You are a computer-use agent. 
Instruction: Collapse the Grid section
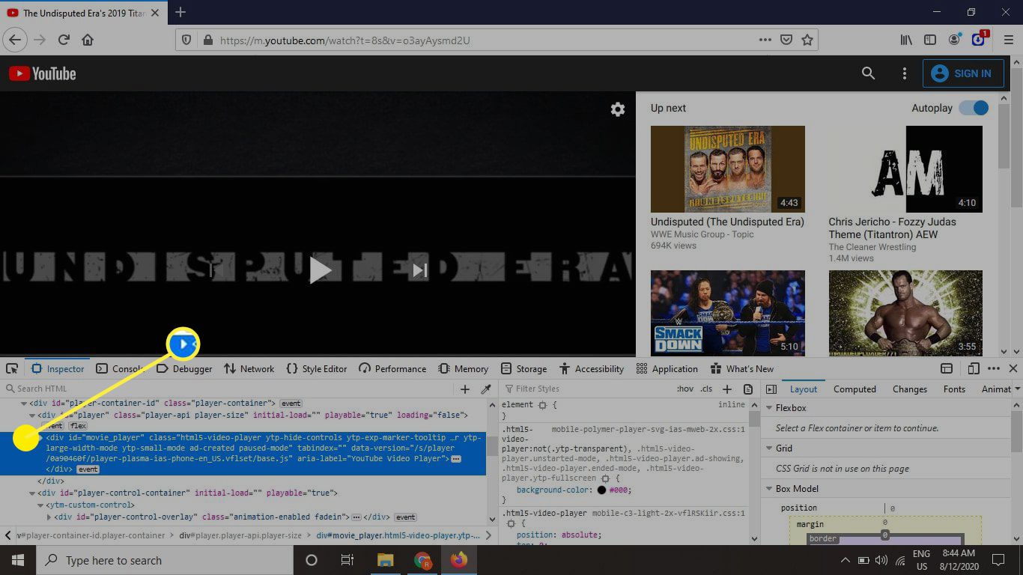pyautogui.click(x=769, y=448)
